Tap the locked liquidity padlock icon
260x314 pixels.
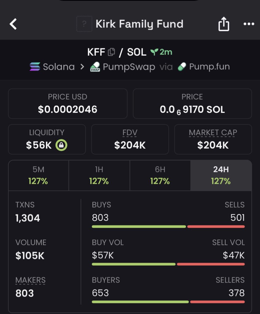pyautogui.click(x=61, y=145)
